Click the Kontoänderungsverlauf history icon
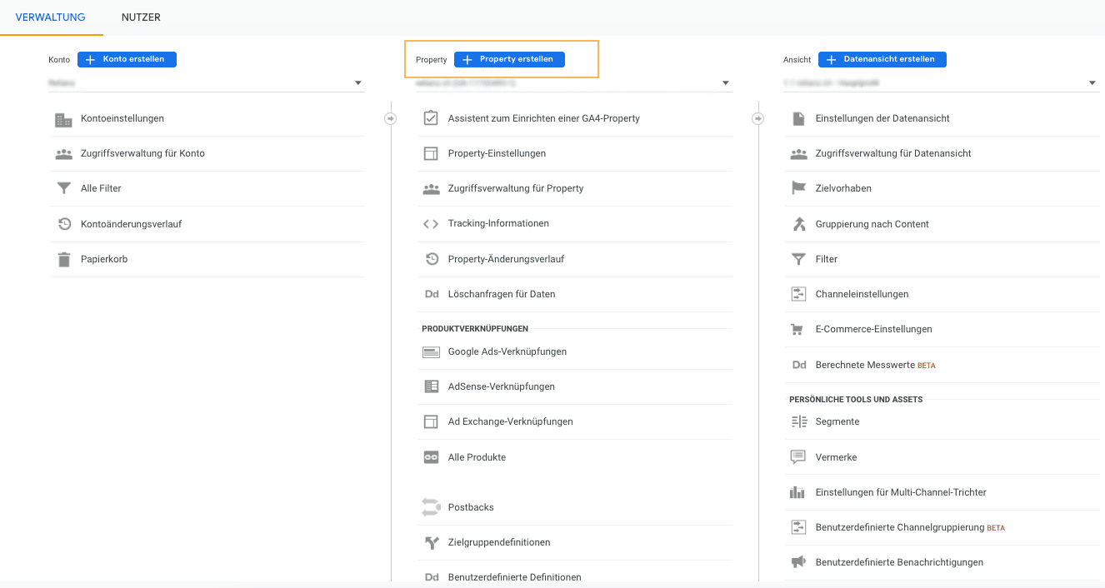The image size is (1105, 588). (64, 224)
